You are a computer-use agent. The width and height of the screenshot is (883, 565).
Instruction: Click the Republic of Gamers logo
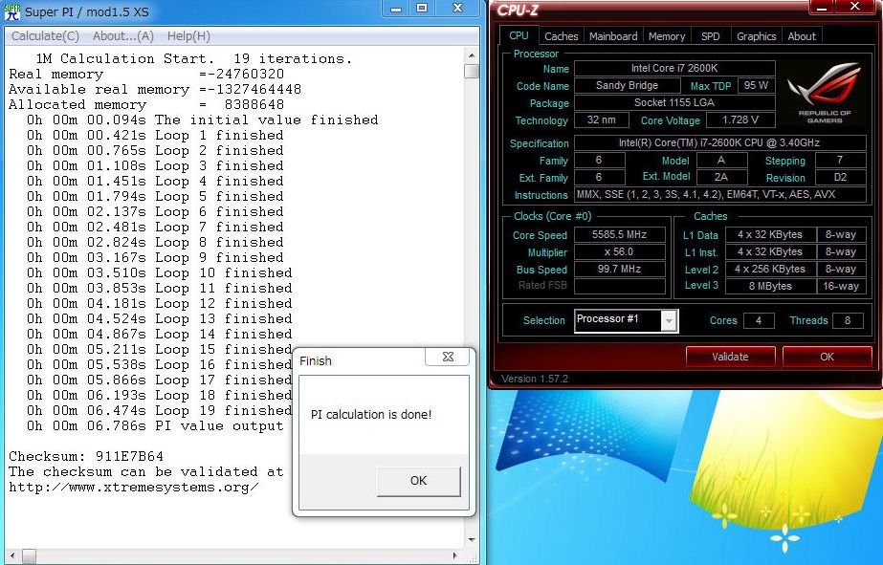point(825,93)
